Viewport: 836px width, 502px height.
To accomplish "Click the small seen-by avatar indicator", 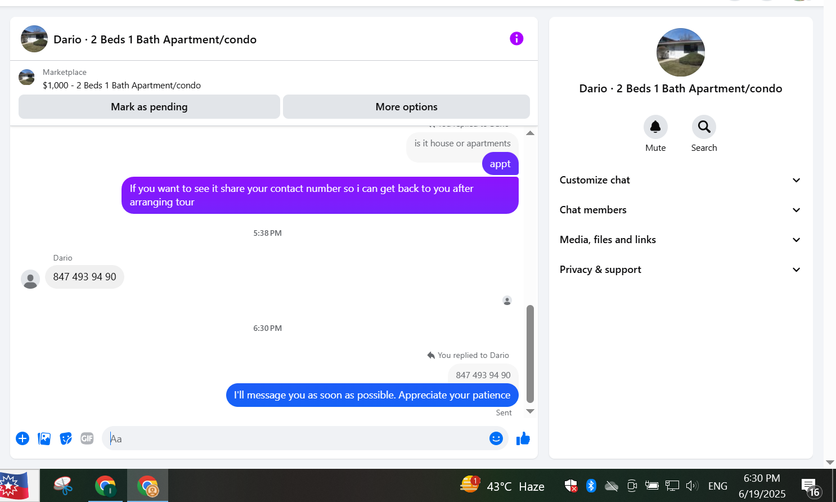I will pyautogui.click(x=507, y=301).
